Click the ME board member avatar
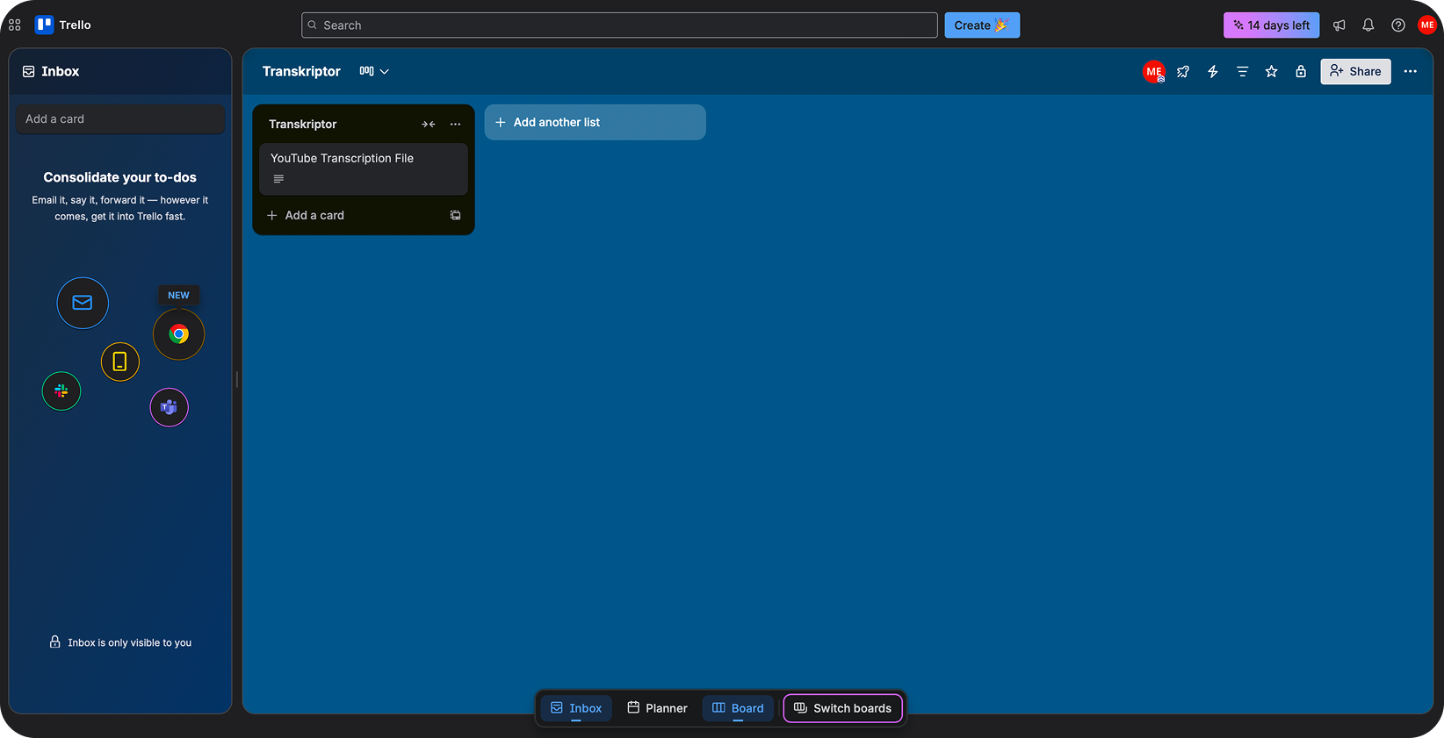This screenshot has height=738, width=1444. 1154,72
